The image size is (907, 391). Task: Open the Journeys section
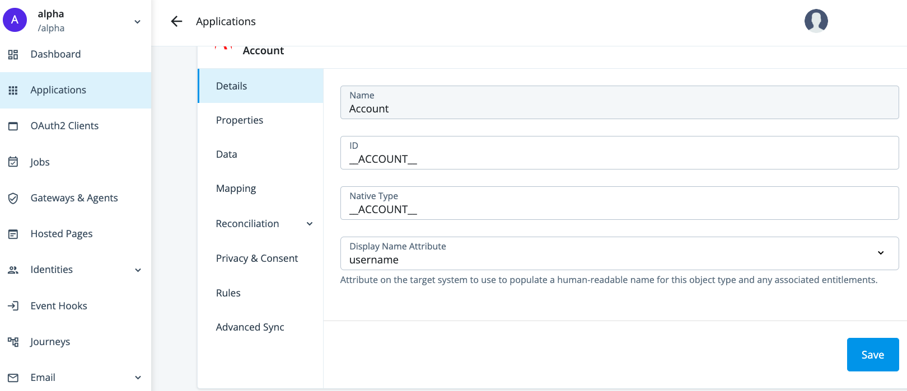tap(76, 342)
